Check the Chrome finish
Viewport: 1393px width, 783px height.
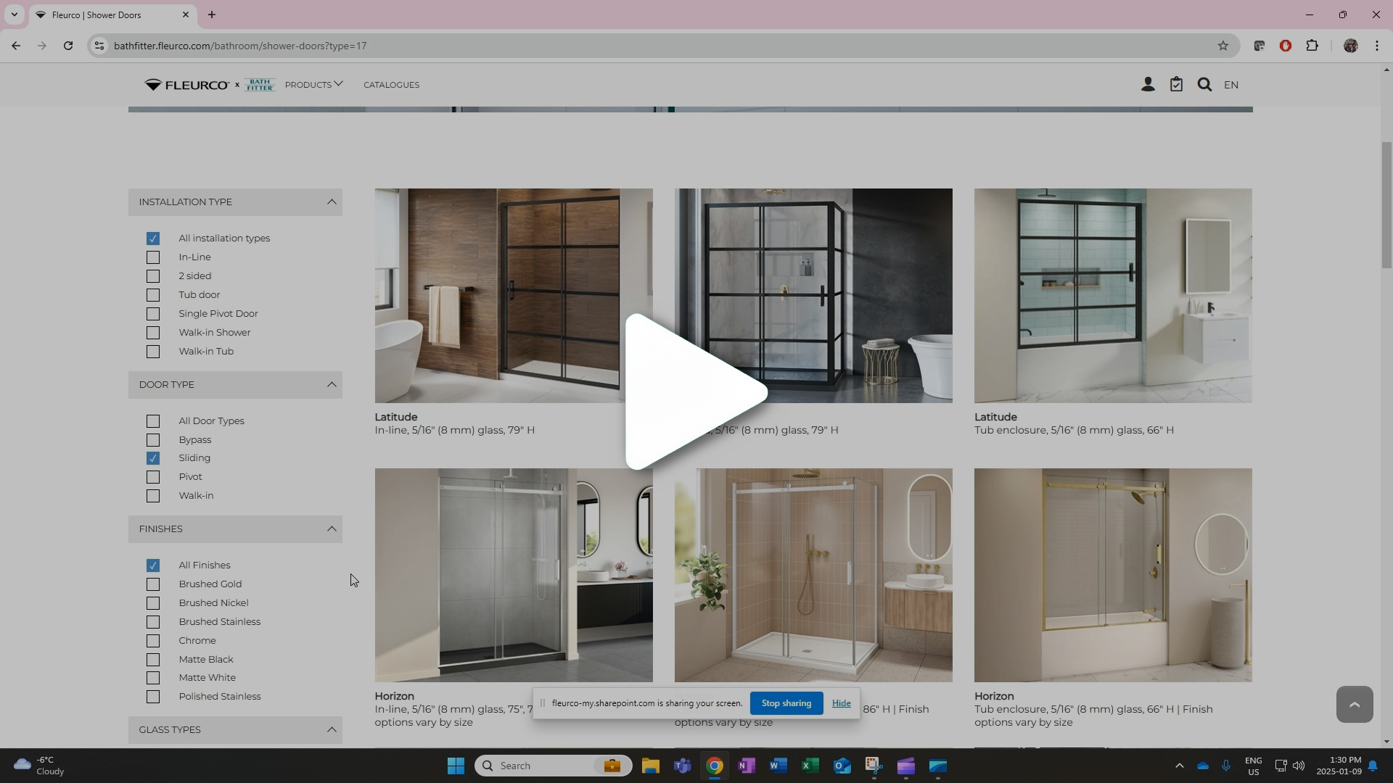152,641
